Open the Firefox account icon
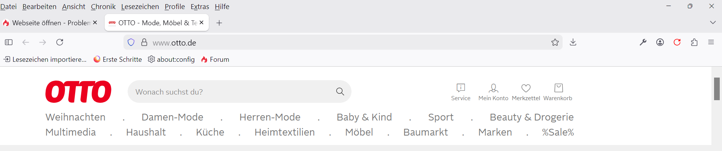Screen dimensions: 722x151 (x=660, y=42)
